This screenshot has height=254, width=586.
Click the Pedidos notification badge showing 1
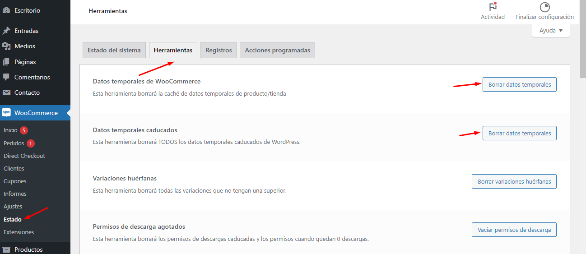point(31,143)
